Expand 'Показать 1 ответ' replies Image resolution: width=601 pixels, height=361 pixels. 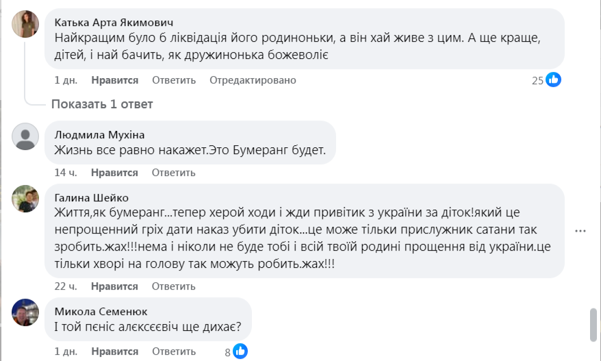point(102,104)
